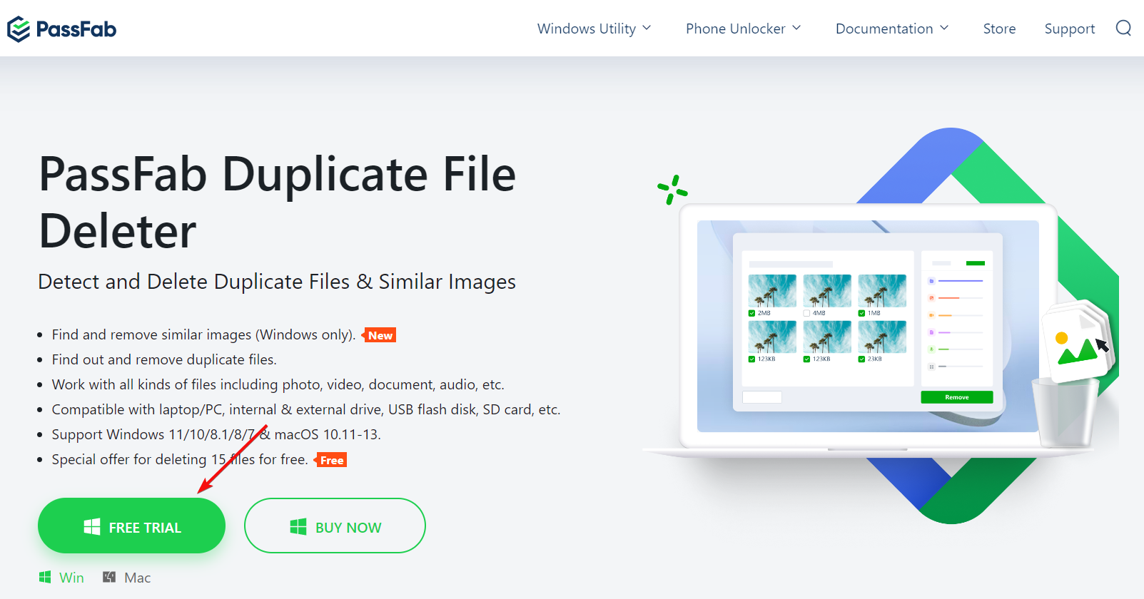Select the Mac platform tab
Image resolution: width=1144 pixels, height=599 pixels.
click(x=127, y=578)
